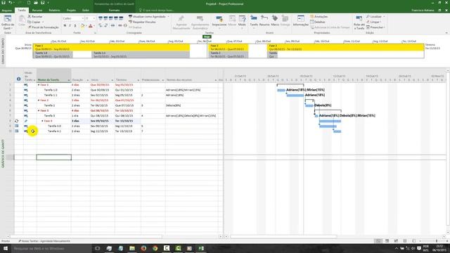Collapse the Fase 3 summary task
Viewport: 450px width, 253px height.
point(39,110)
